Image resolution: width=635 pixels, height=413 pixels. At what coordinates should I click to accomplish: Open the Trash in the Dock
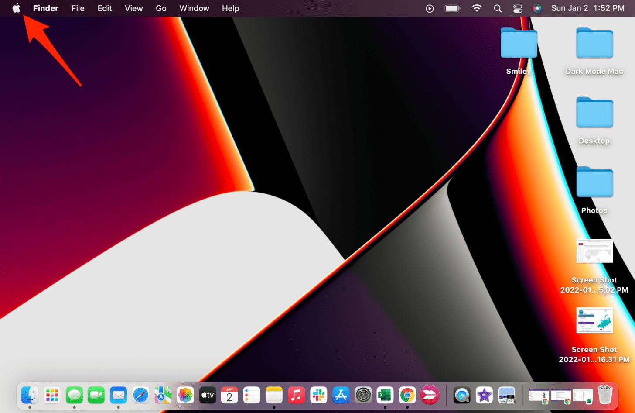point(605,395)
